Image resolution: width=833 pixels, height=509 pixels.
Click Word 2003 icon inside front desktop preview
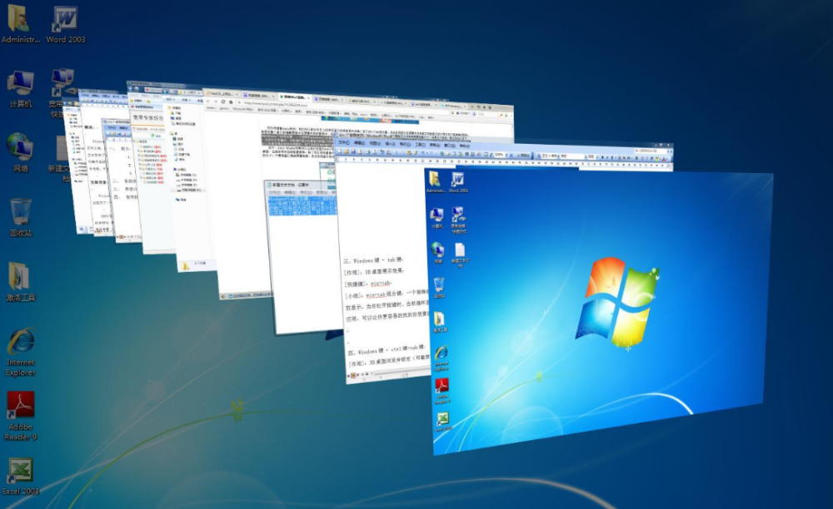pyautogui.click(x=457, y=182)
